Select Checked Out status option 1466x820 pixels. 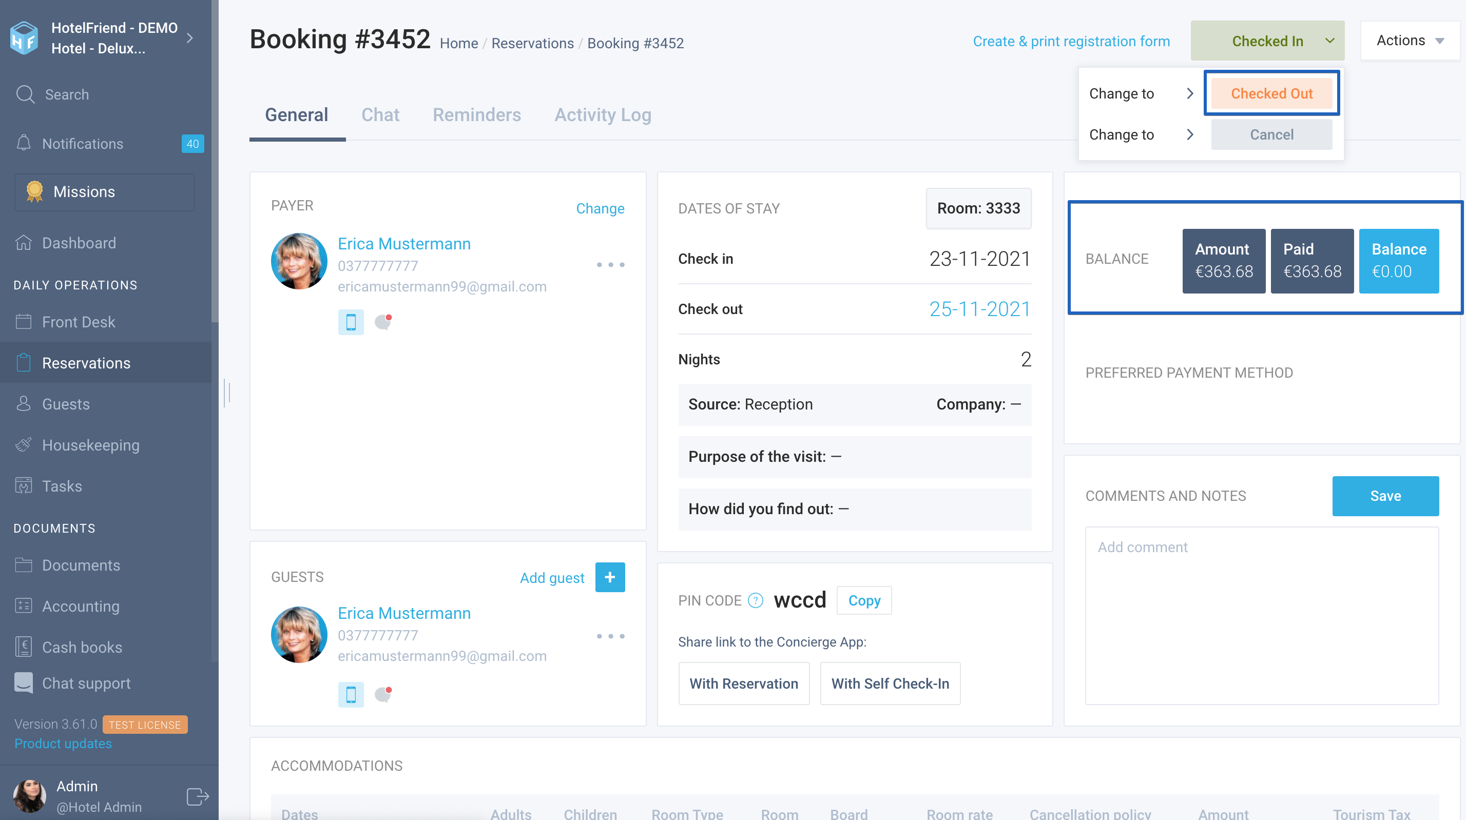point(1271,93)
